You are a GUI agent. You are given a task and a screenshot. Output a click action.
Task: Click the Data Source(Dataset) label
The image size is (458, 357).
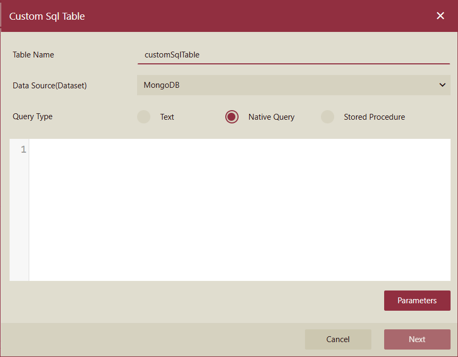(49, 85)
